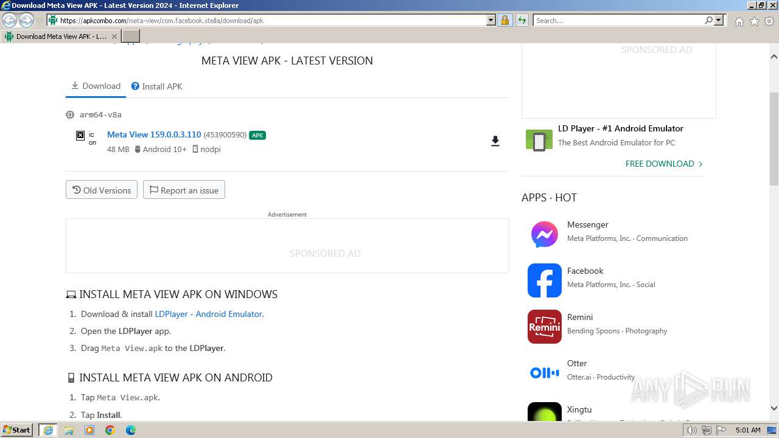This screenshot has height=438, width=779.
Task: Go back with the browser Back arrow
Action: tap(10, 21)
